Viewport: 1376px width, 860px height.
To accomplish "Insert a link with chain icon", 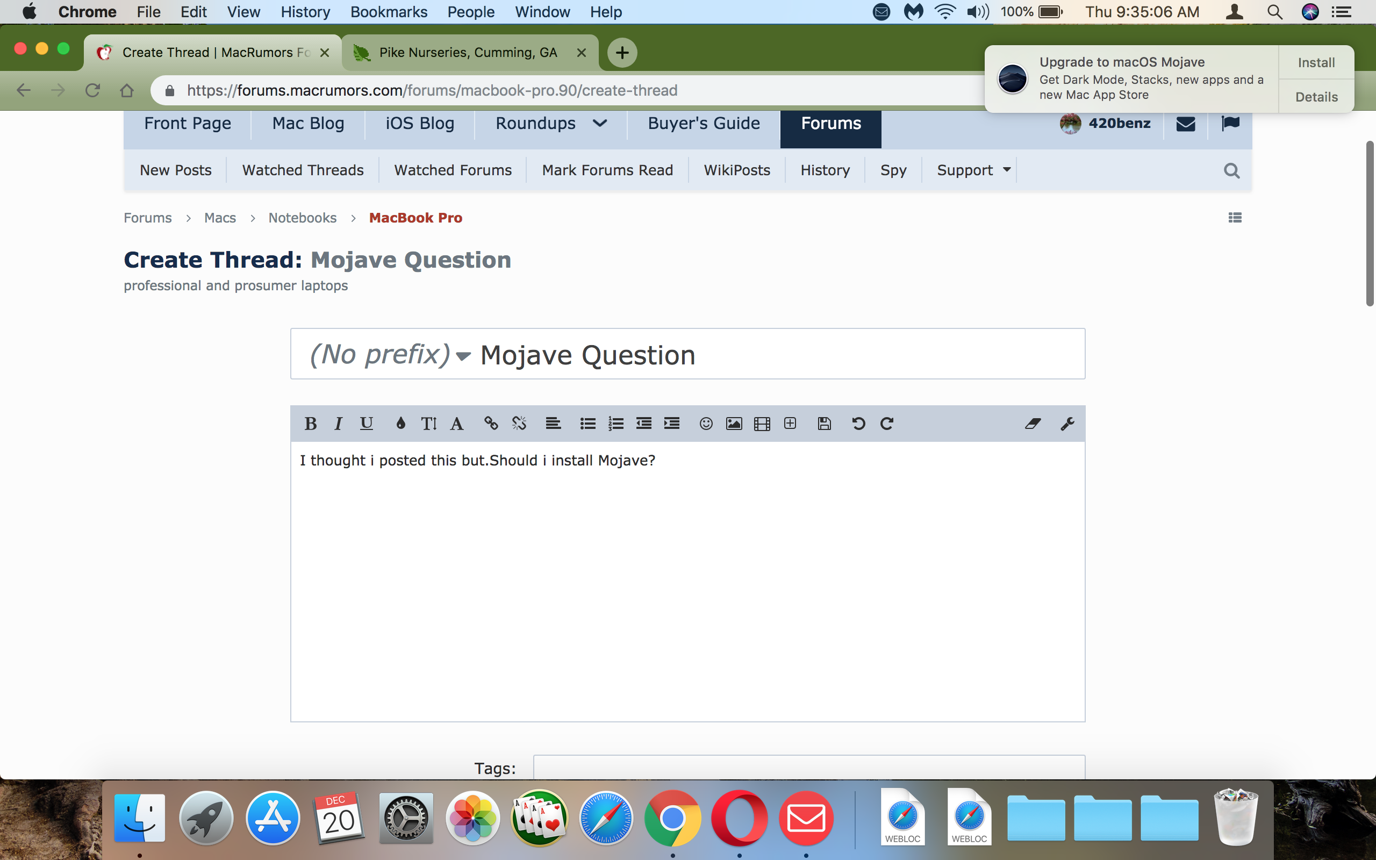I will click(x=491, y=424).
